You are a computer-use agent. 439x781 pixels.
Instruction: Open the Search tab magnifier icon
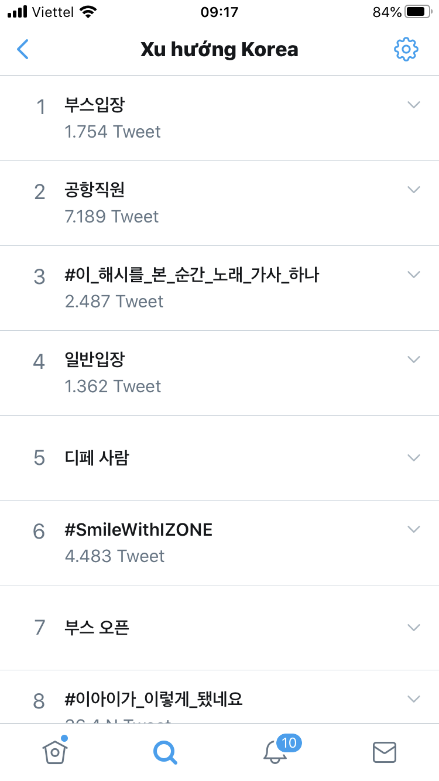point(165,752)
